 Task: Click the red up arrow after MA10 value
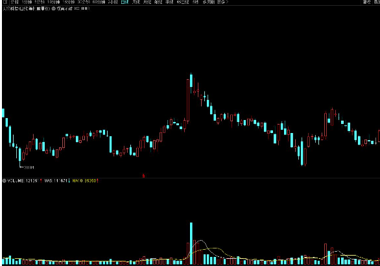[x=97, y=180]
